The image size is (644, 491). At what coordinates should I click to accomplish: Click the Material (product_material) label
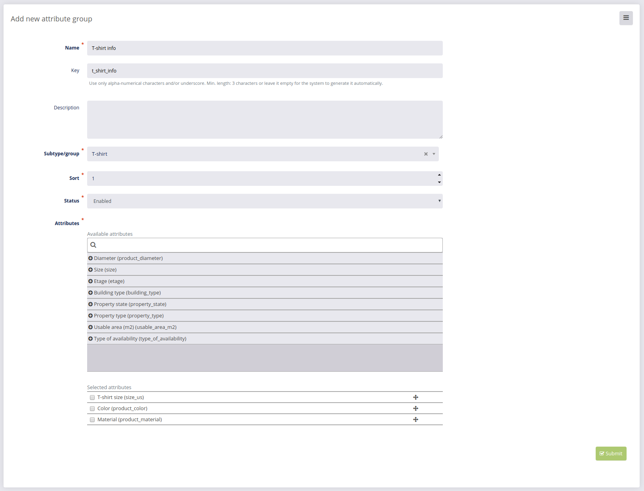coord(130,419)
